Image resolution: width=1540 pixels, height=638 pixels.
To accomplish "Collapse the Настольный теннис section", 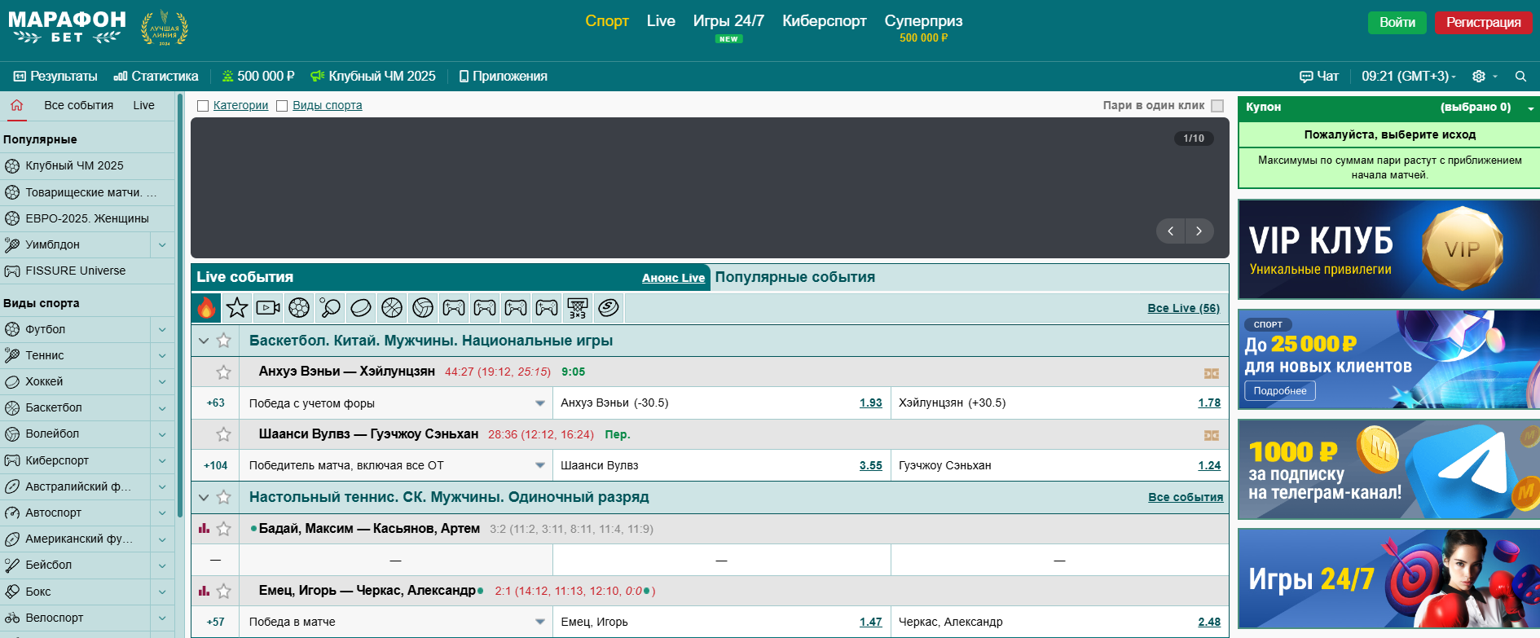I will (x=204, y=497).
